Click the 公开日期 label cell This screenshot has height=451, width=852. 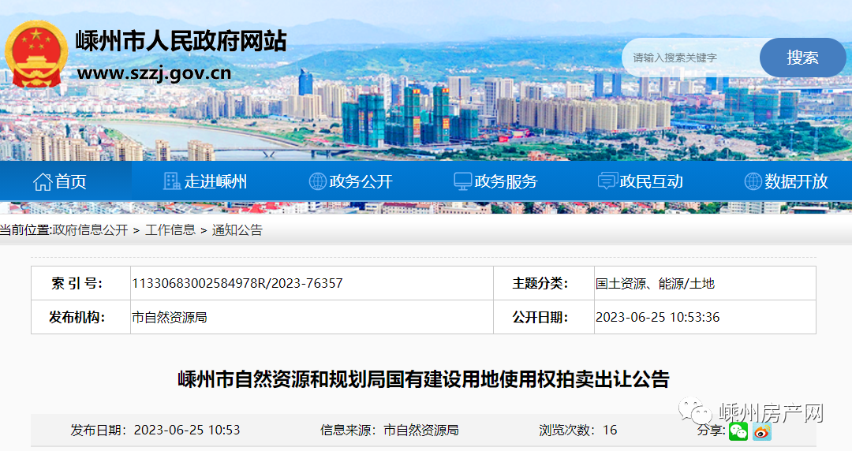coord(544,317)
